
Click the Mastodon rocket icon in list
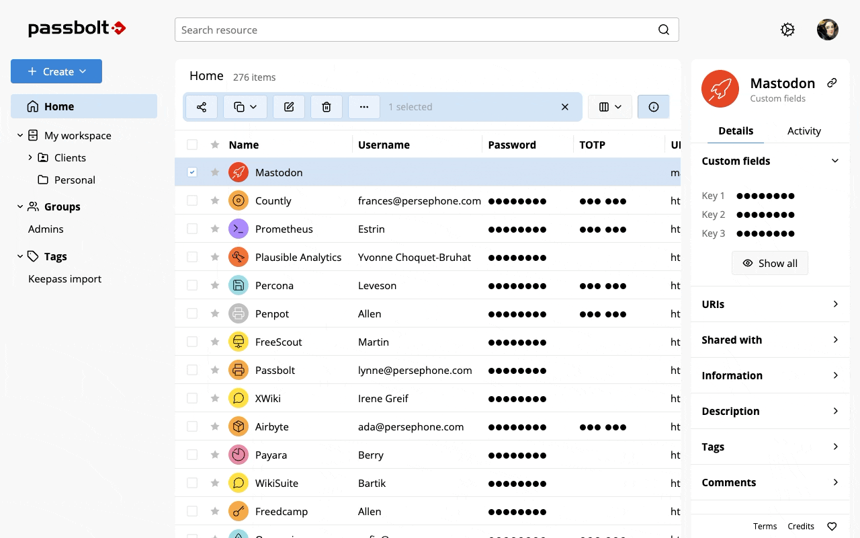(239, 172)
